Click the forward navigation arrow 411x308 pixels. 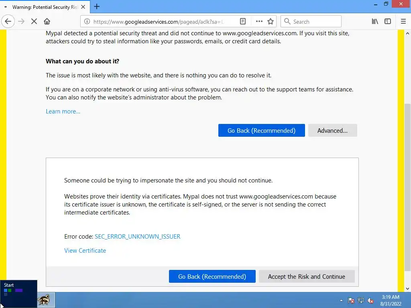pyautogui.click(x=21, y=22)
